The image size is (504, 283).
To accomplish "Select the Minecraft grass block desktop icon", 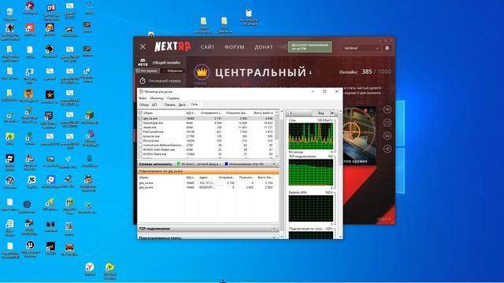I will 90,116.
